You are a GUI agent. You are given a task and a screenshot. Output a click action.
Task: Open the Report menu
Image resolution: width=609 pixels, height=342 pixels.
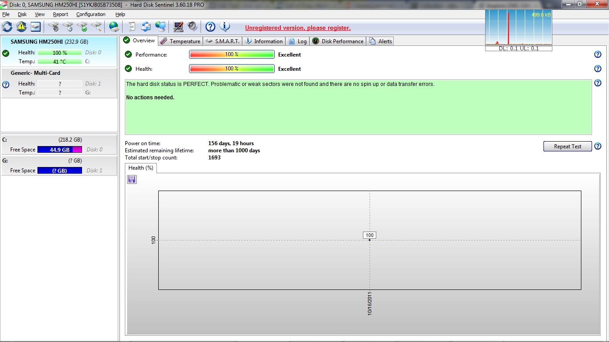pos(61,14)
